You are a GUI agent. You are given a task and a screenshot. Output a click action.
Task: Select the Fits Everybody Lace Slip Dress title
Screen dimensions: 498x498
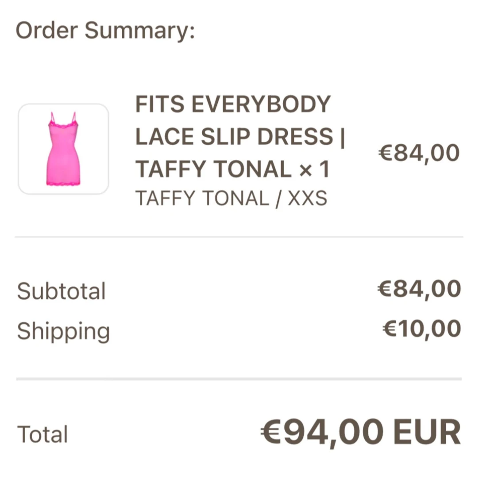click(x=240, y=136)
